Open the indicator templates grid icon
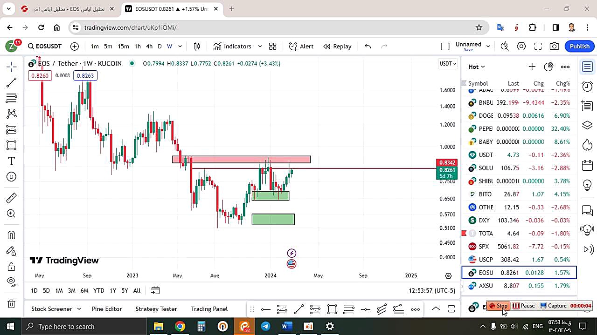Image resolution: width=597 pixels, height=335 pixels. (273, 46)
